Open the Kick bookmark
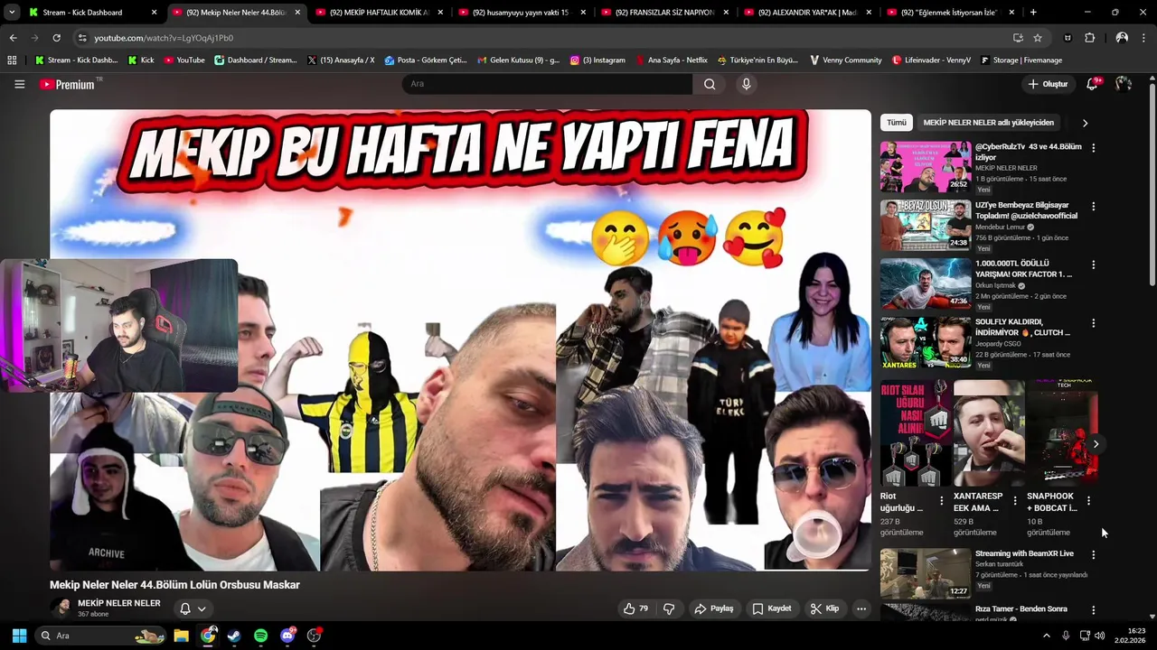The width and height of the screenshot is (1157, 650). point(141,60)
